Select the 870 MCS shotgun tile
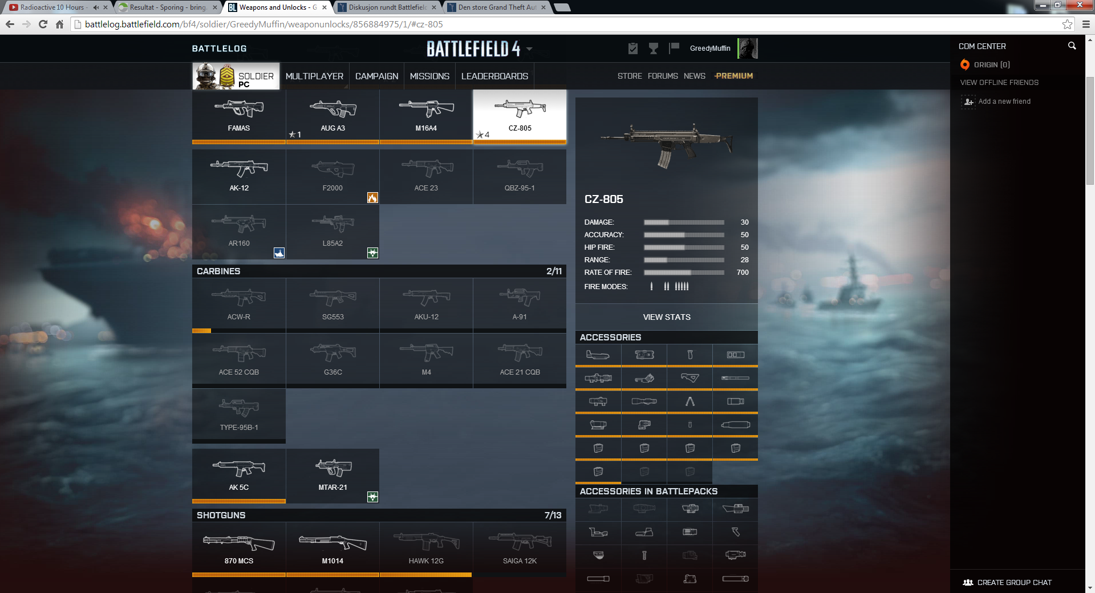This screenshot has width=1095, height=593. pos(239,549)
